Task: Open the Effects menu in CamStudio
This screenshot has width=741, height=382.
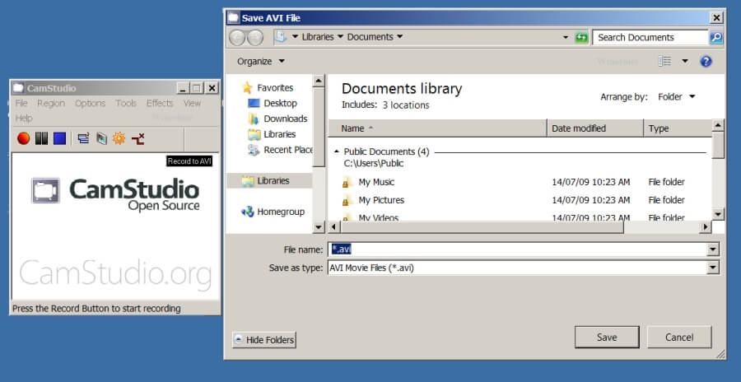Action: (160, 103)
